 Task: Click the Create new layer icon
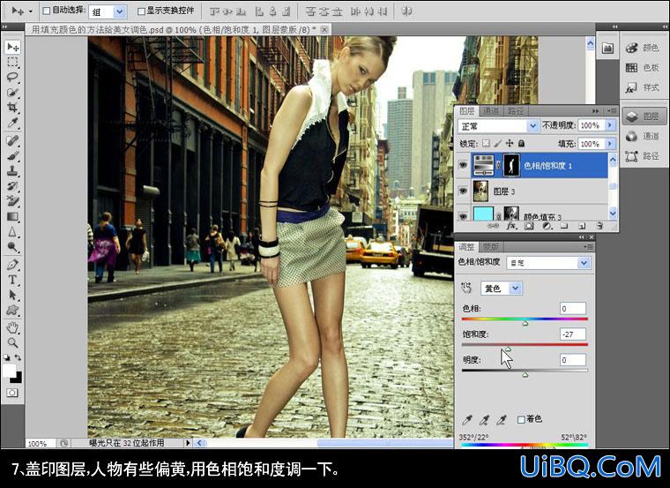click(x=582, y=226)
